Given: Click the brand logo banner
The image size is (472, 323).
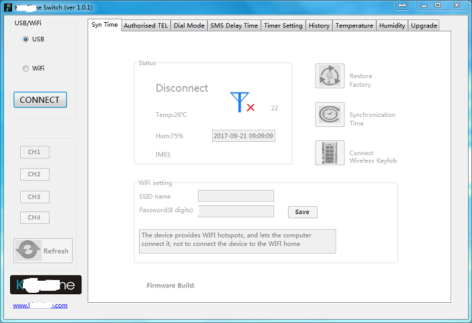Looking at the screenshot, I should click(x=46, y=285).
